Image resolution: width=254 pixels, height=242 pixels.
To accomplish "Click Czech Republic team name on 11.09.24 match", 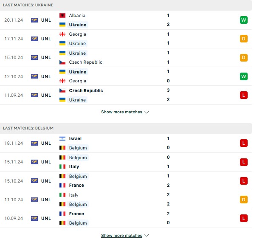I will (86, 91).
